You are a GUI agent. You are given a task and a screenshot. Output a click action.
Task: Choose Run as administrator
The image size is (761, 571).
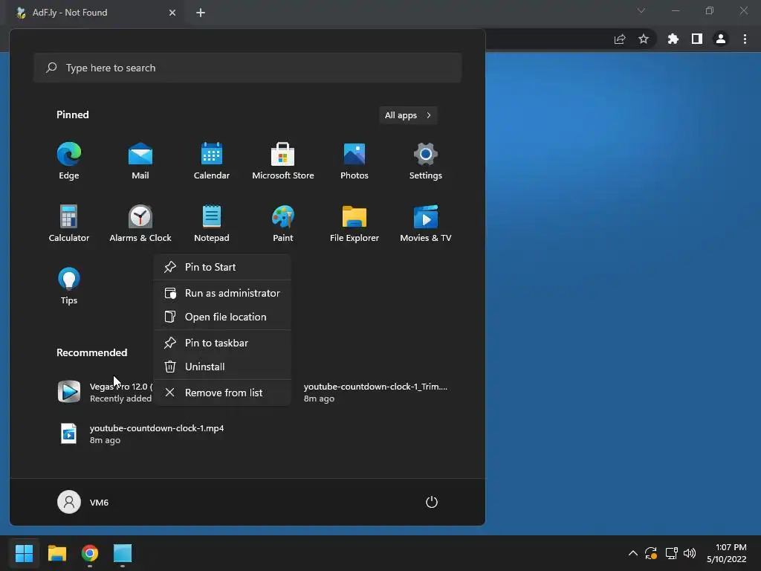(x=222, y=293)
